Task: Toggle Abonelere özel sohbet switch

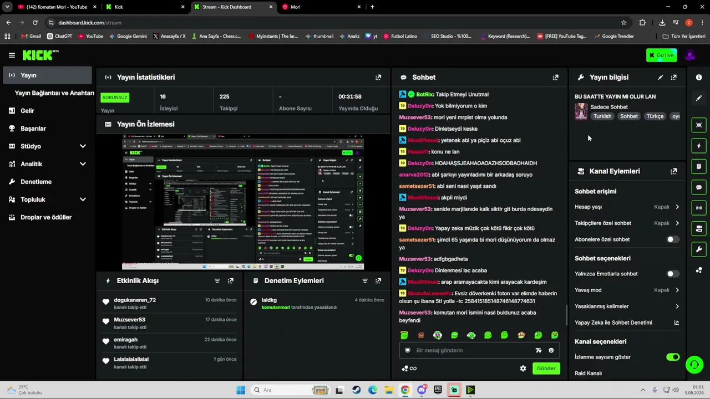Action: point(672,239)
